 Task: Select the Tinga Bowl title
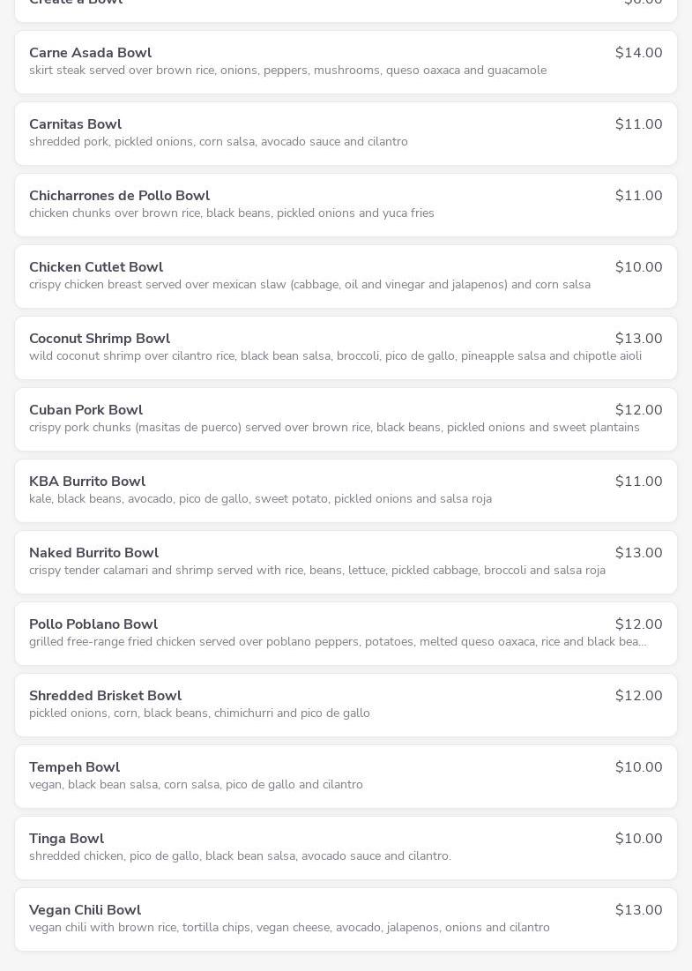[66, 839]
